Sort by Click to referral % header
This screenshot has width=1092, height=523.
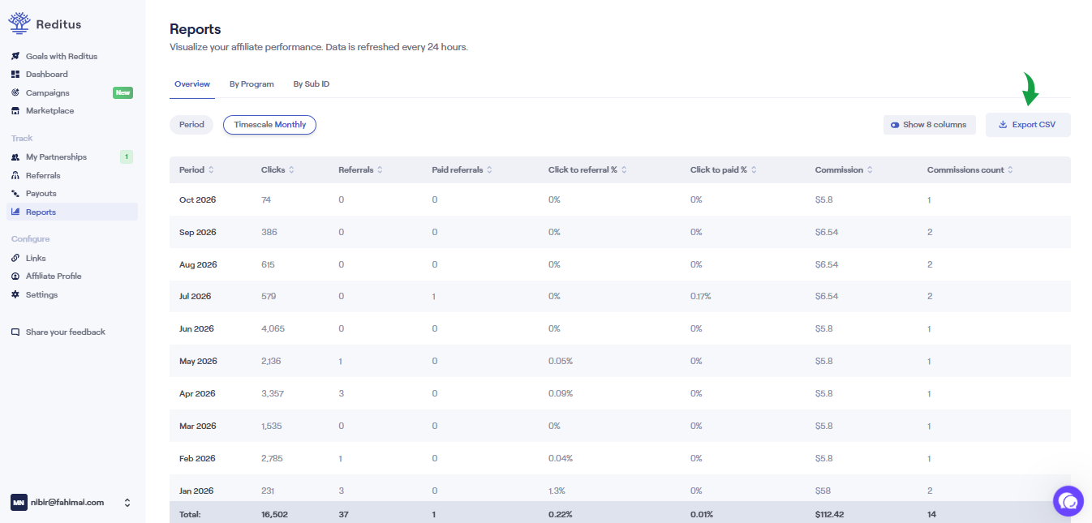point(587,170)
